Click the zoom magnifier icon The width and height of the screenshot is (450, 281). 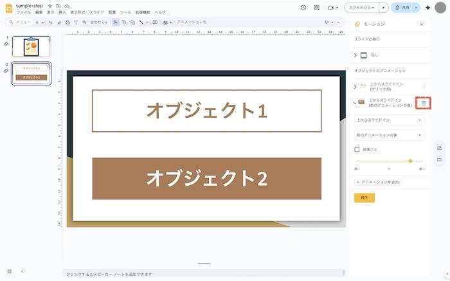click(84, 22)
